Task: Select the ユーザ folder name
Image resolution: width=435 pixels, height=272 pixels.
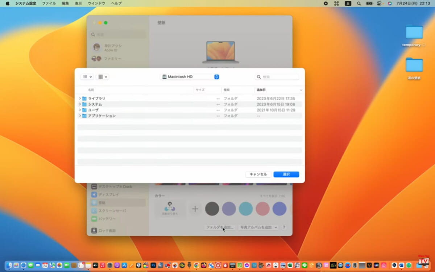Action: [93, 110]
